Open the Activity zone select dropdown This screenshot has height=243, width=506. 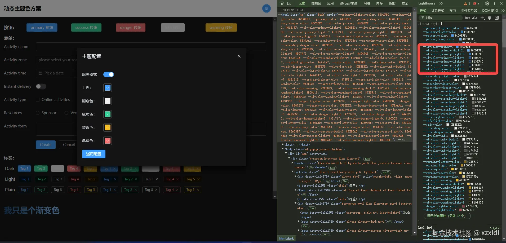point(56,60)
